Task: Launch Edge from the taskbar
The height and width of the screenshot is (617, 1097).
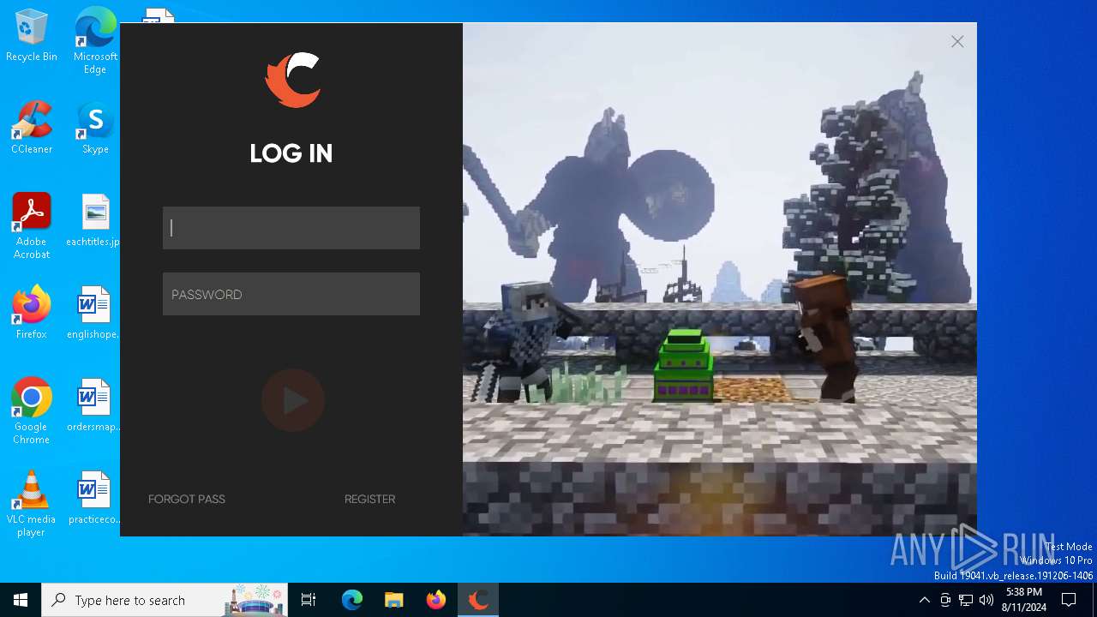Action: point(352,600)
